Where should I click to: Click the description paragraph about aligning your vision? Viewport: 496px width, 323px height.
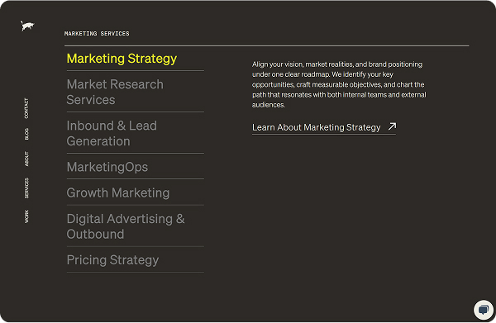[x=339, y=84]
